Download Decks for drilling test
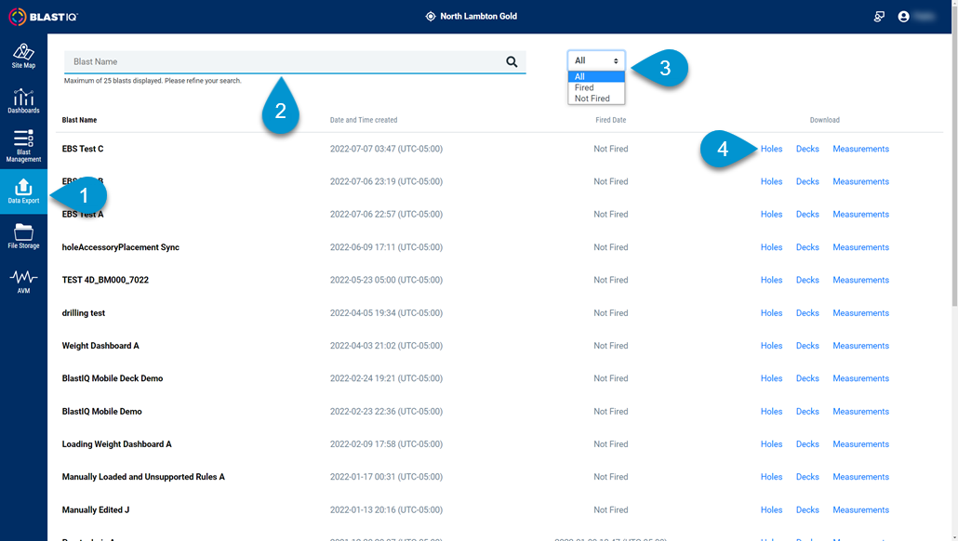Image resolution: width=958 pixels, height=541 pixels. click(807, 313)
